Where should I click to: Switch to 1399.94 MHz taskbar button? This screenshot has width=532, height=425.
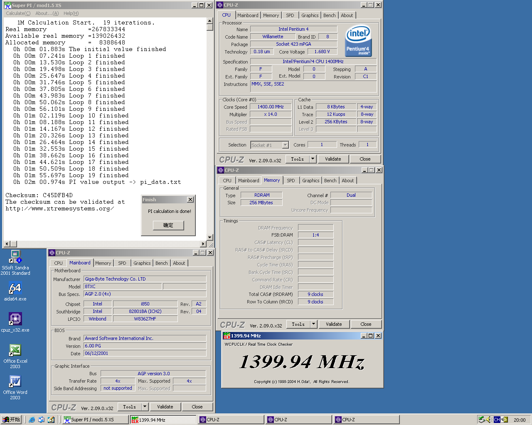163,420
